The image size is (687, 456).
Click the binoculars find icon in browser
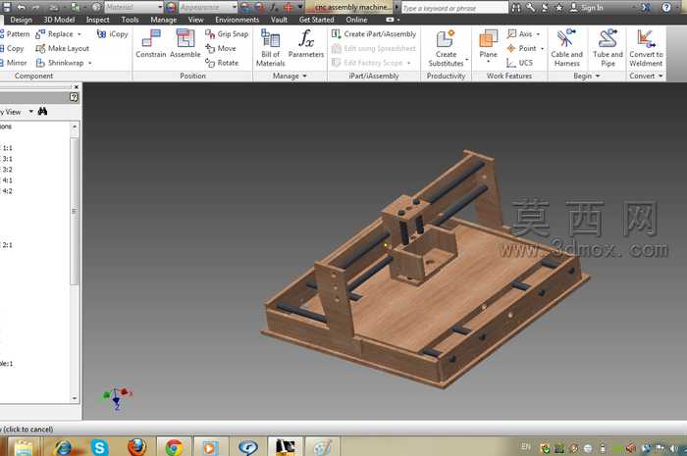[42, 111]
